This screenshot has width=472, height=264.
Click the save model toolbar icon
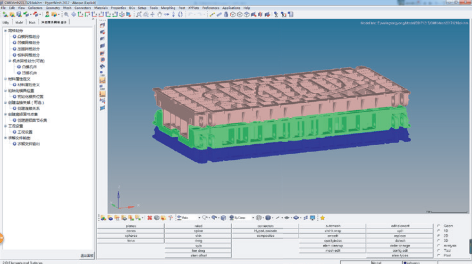(19, 15)
